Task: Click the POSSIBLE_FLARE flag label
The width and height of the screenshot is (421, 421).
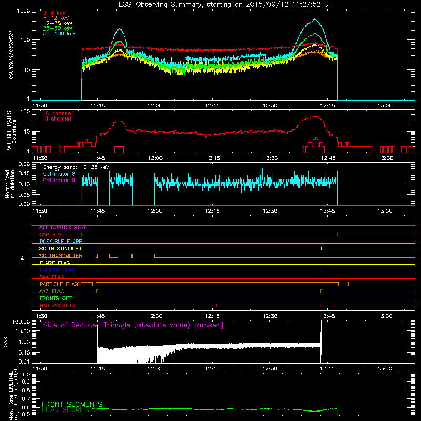Action: click(x=61, y=242)
